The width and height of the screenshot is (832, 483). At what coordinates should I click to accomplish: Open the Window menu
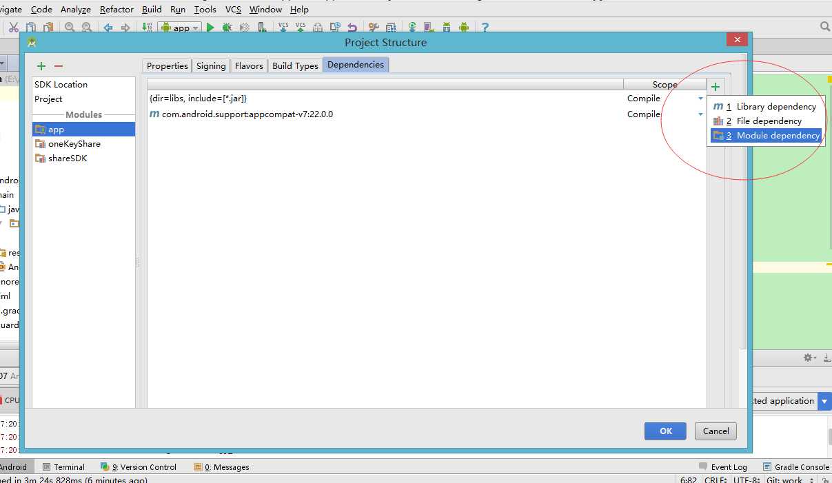point(265,10)
